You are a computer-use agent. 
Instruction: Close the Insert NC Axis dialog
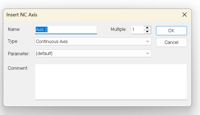pyautogui.click(x=184, y=15)
